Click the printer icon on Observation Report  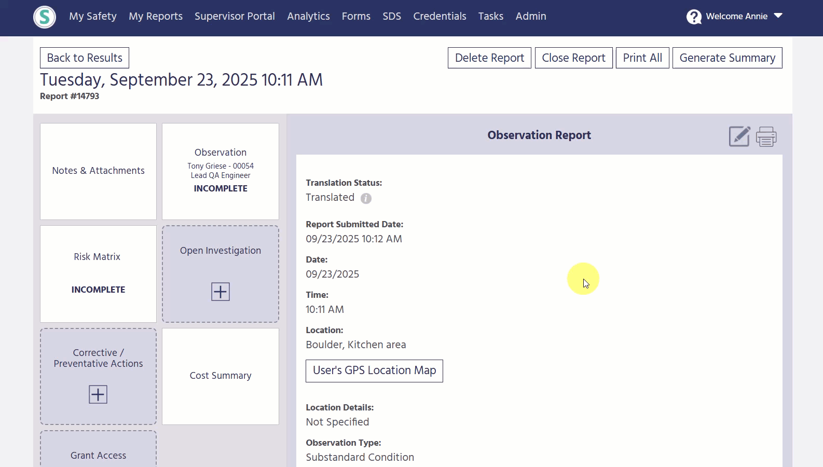[x=766, y=136]
